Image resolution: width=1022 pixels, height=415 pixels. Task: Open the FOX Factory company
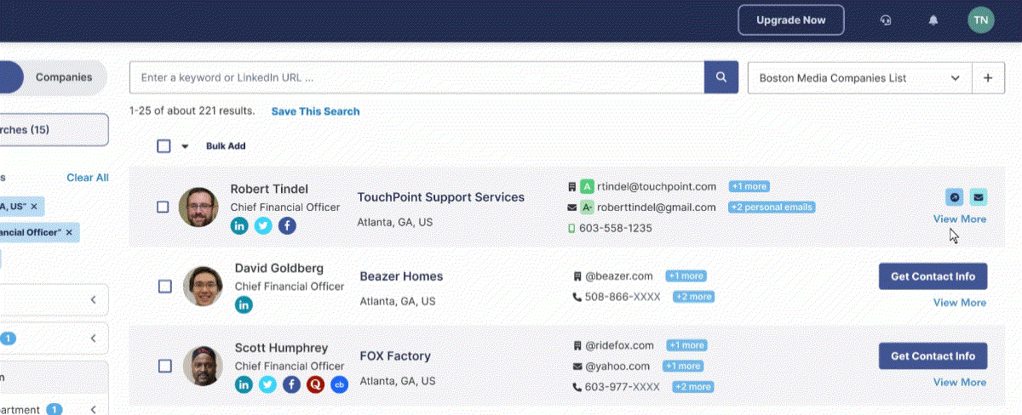click(395, 356)
